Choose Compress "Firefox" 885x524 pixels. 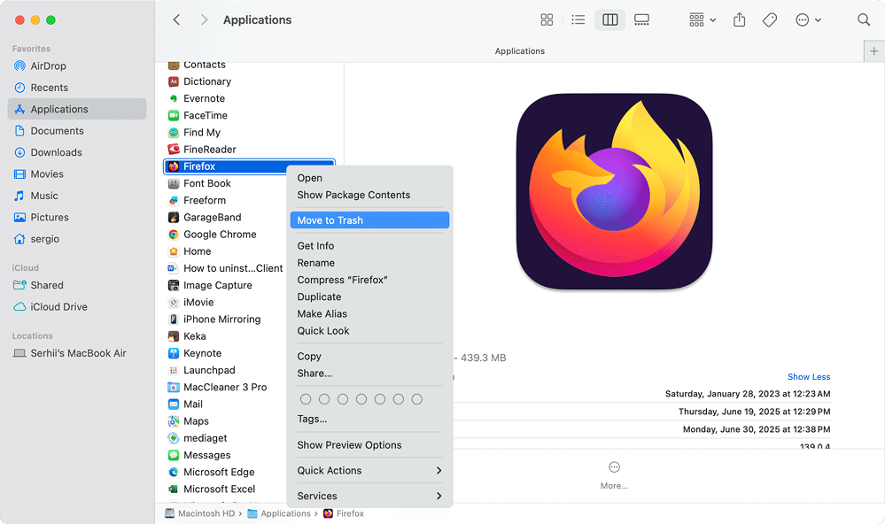click(x=369, y=280)
